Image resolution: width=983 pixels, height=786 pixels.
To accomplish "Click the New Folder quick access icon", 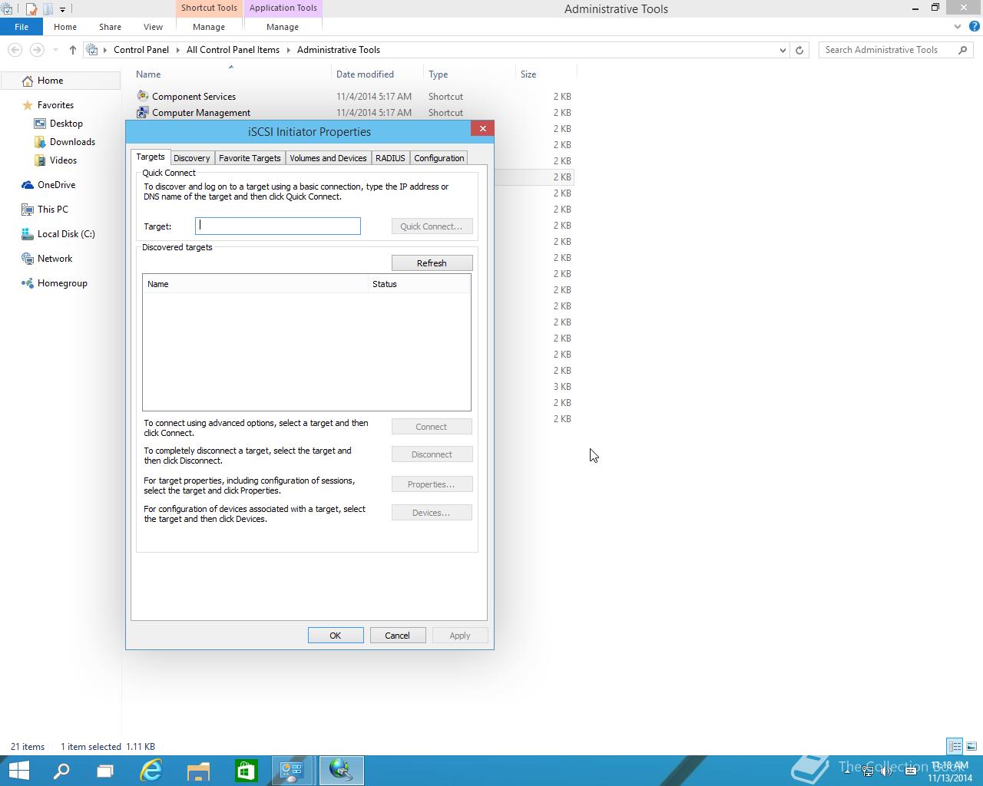I will [x=48, y=9].
